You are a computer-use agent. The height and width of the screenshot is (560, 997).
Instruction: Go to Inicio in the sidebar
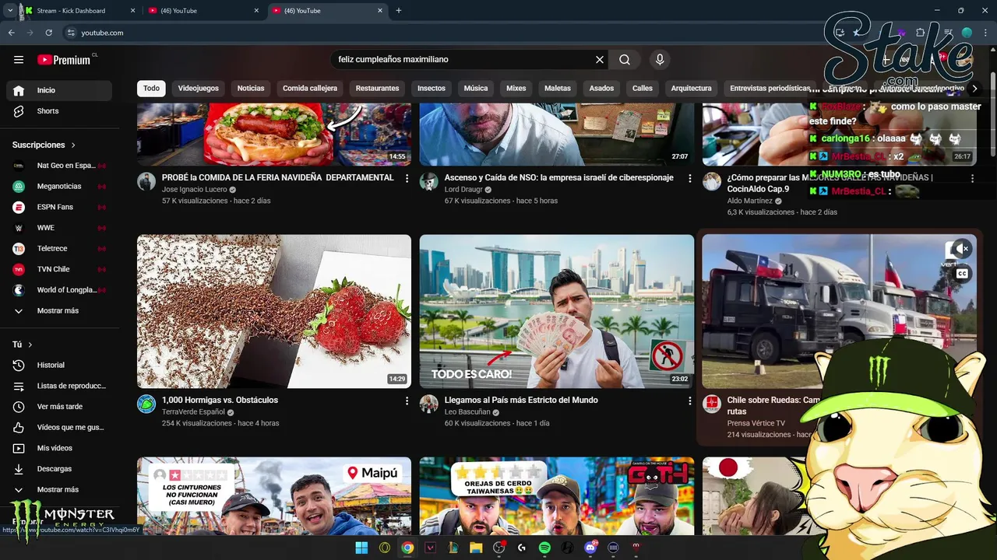click(x=59, y=90)
